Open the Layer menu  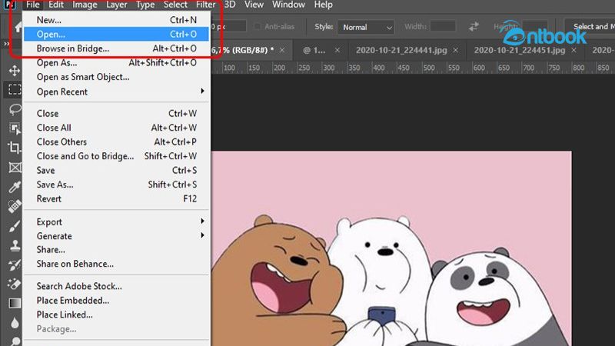117,5
